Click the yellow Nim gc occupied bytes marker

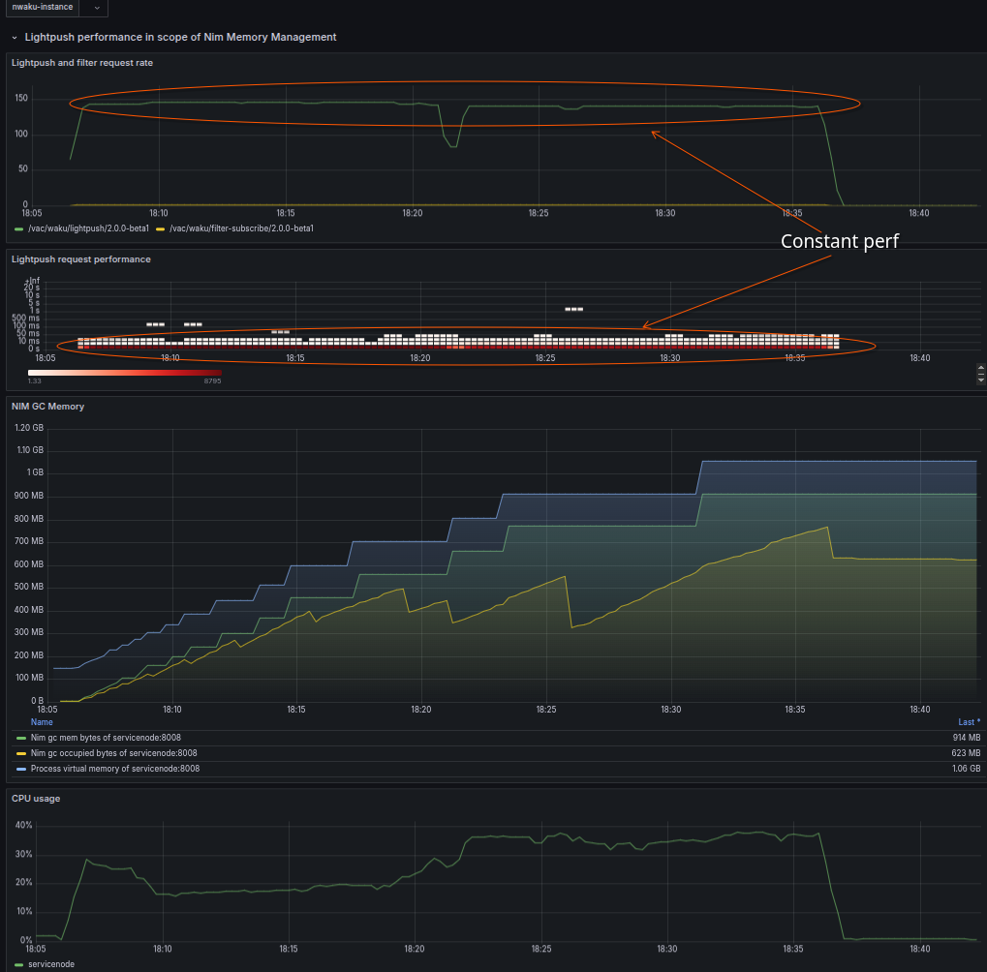click(x=20, y=753)
